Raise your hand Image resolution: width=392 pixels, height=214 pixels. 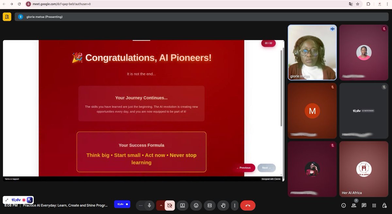click(x=223, y=206)
